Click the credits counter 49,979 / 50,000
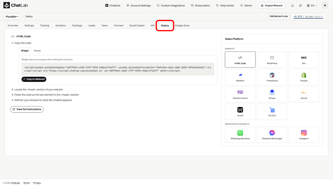The width and height of the screenshot is (333, 187). [308, 17]
